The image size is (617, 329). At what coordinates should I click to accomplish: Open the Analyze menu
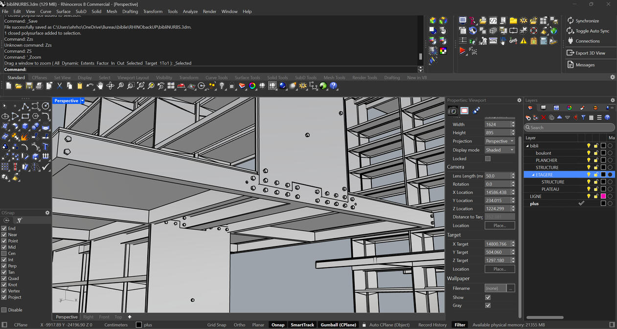190,11
